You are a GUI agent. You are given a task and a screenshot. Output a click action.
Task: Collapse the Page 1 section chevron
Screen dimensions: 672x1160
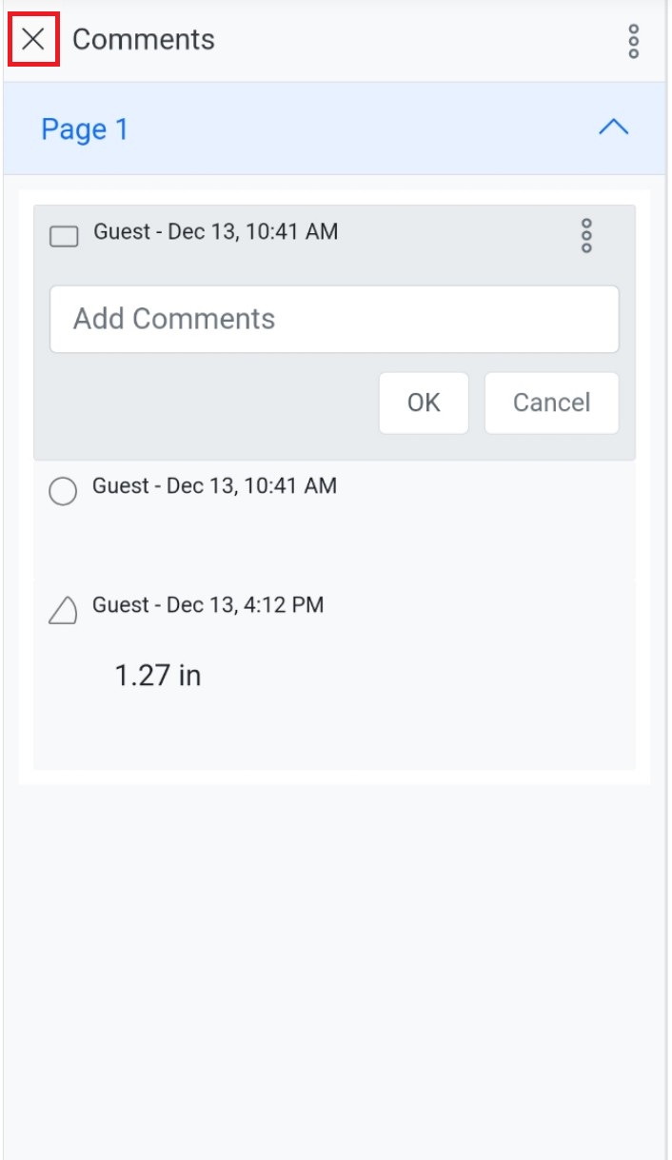(x=613, y=128)
